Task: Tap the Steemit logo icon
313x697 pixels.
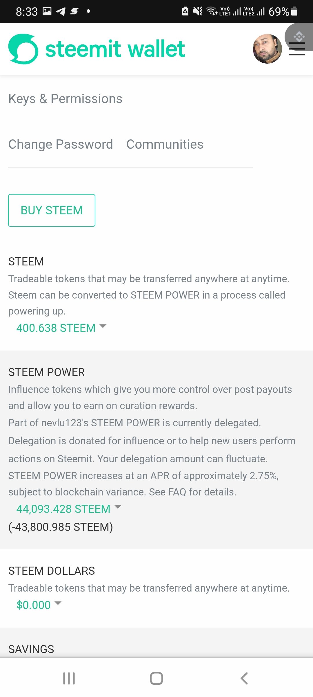Action: tap(23, 49)
